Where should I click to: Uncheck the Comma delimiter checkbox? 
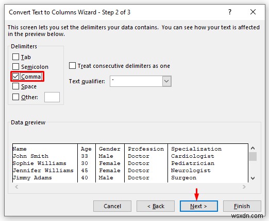(x=15, y=77)
